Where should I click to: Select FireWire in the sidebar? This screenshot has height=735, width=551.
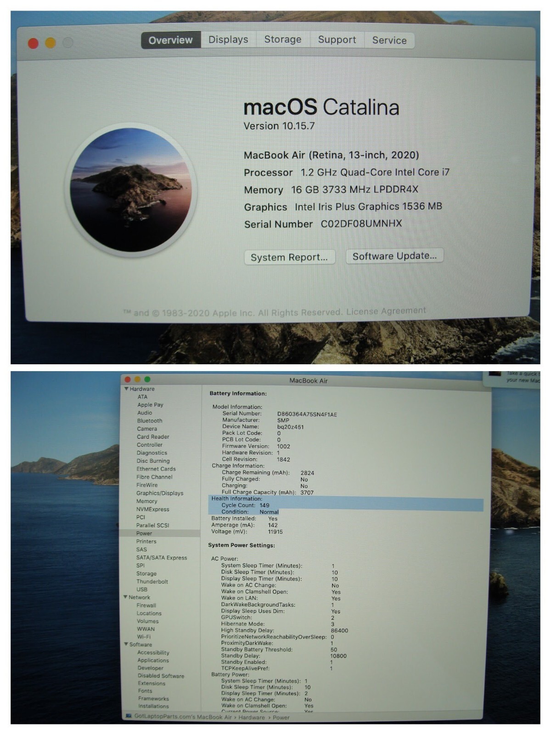(x=147, y=485)
